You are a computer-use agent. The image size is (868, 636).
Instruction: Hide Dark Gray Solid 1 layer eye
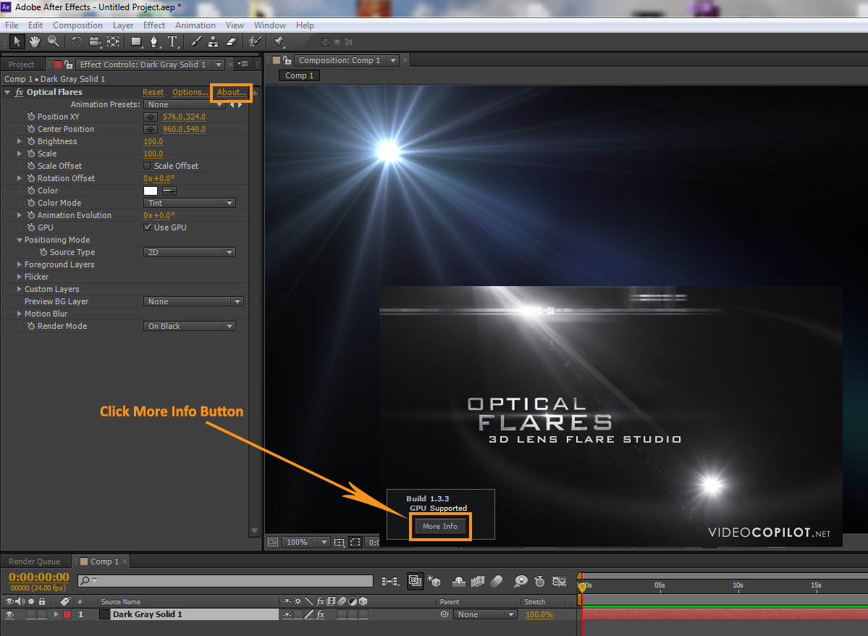tap(10, 614)
